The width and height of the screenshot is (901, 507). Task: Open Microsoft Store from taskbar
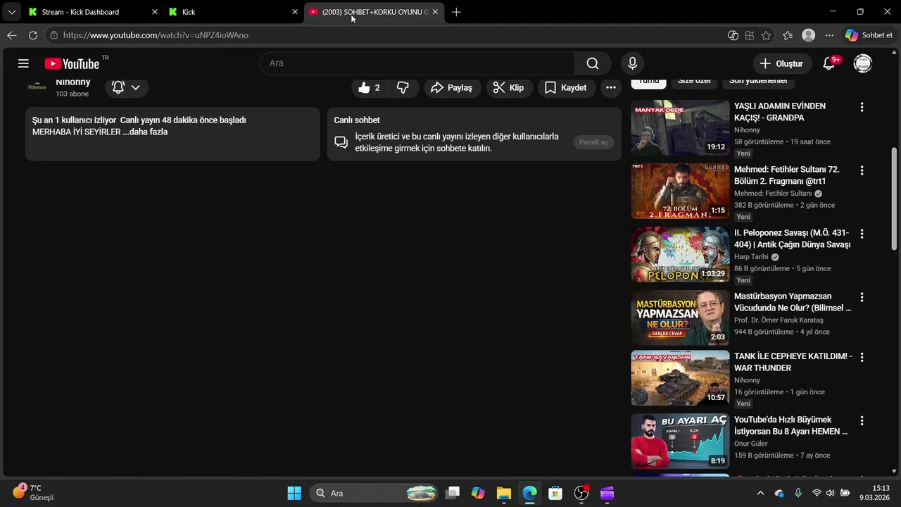(x=555, y=493)
